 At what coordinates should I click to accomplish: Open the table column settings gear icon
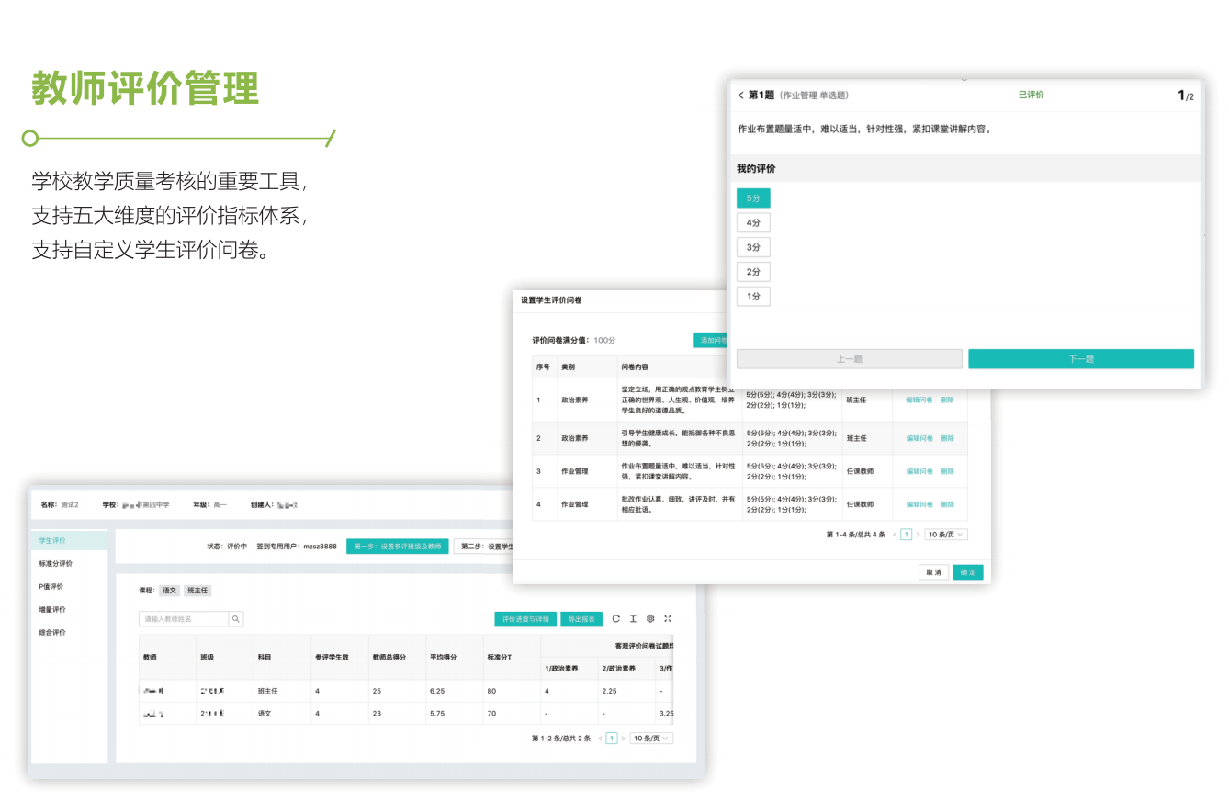click(650, 619)
